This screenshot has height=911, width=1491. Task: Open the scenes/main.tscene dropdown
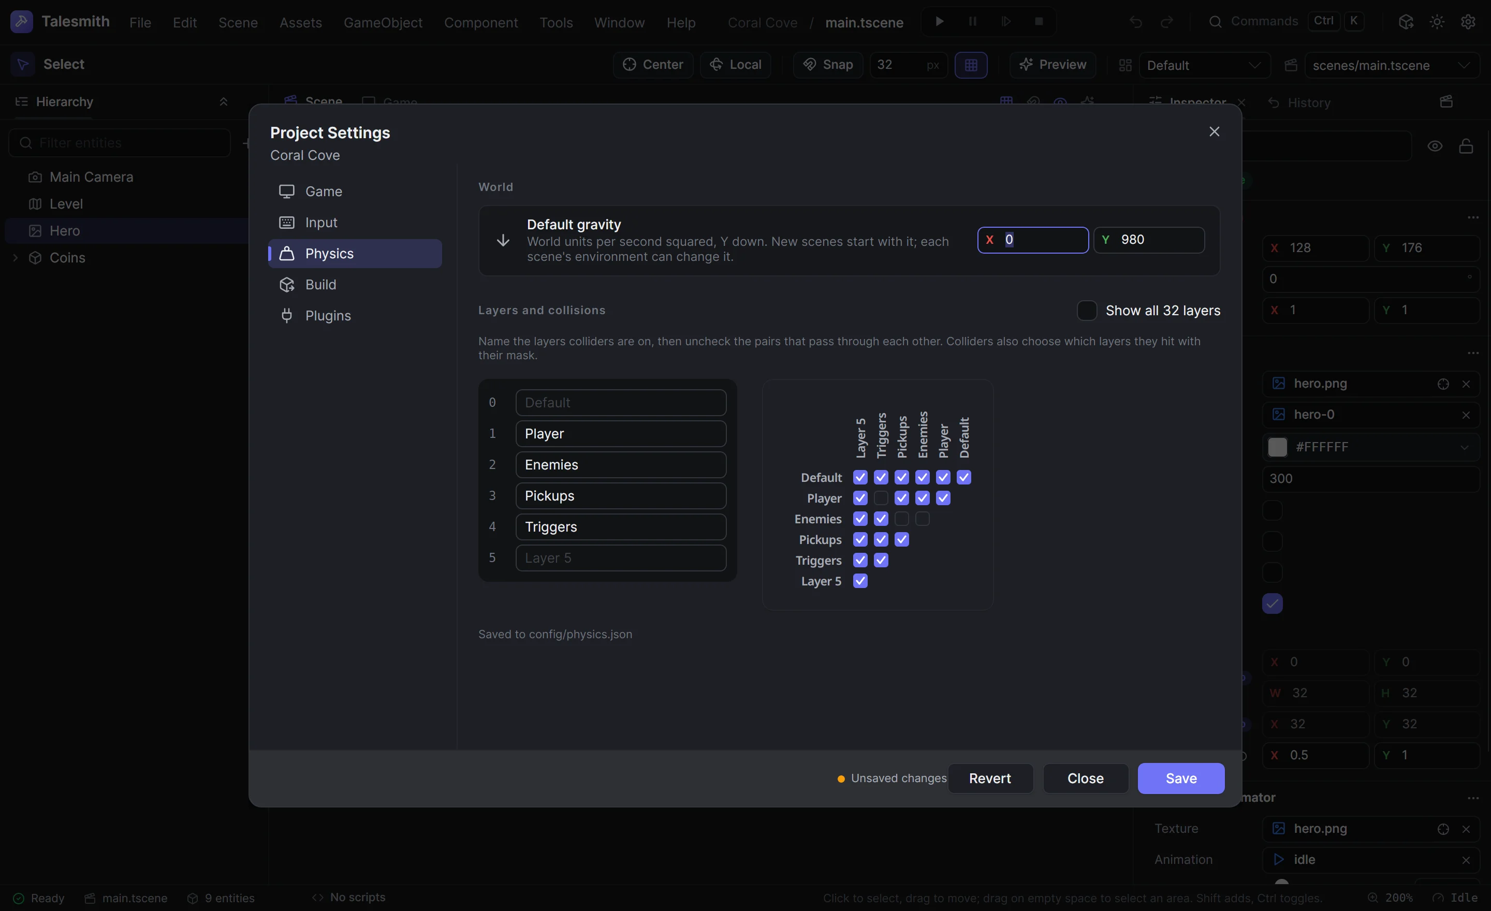(1392, 65)
